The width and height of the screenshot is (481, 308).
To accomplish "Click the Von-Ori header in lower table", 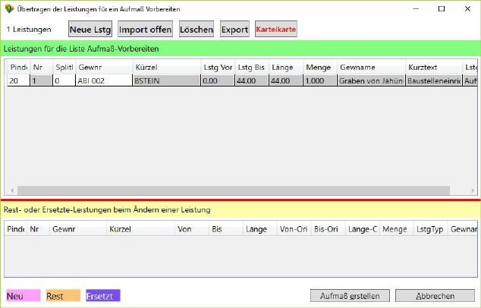I will 294,228.
